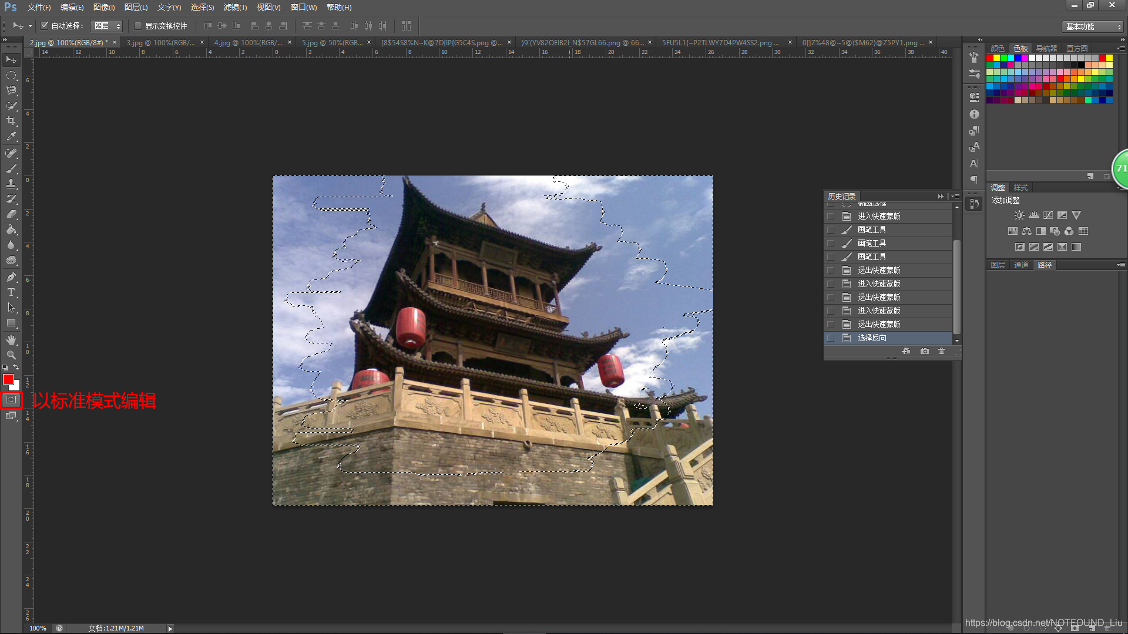Viewport: 1128px width, 634px height.
Task: Add Brightness/Contrast adjustment sun icon
Action: tap(1019, 215)
